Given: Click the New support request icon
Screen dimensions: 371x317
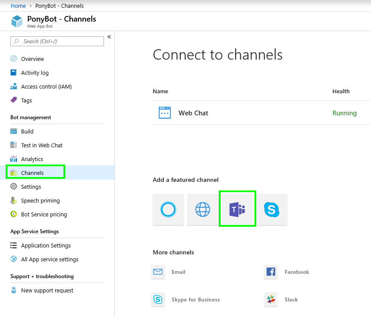Looking at the screenshot, I should coord(14,290).
